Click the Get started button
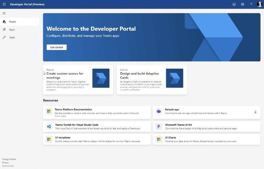The image size is (264, 169). coord(57,47)
